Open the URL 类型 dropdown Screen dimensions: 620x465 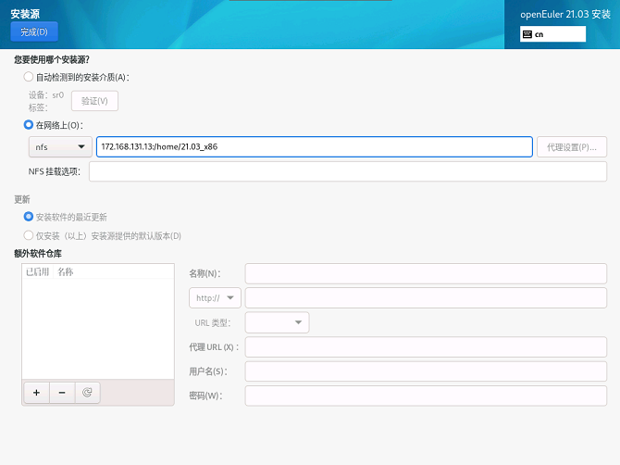[x=278, y=322]
